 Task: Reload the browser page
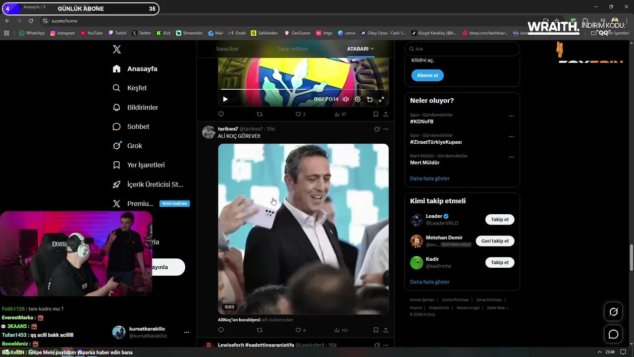31,21
